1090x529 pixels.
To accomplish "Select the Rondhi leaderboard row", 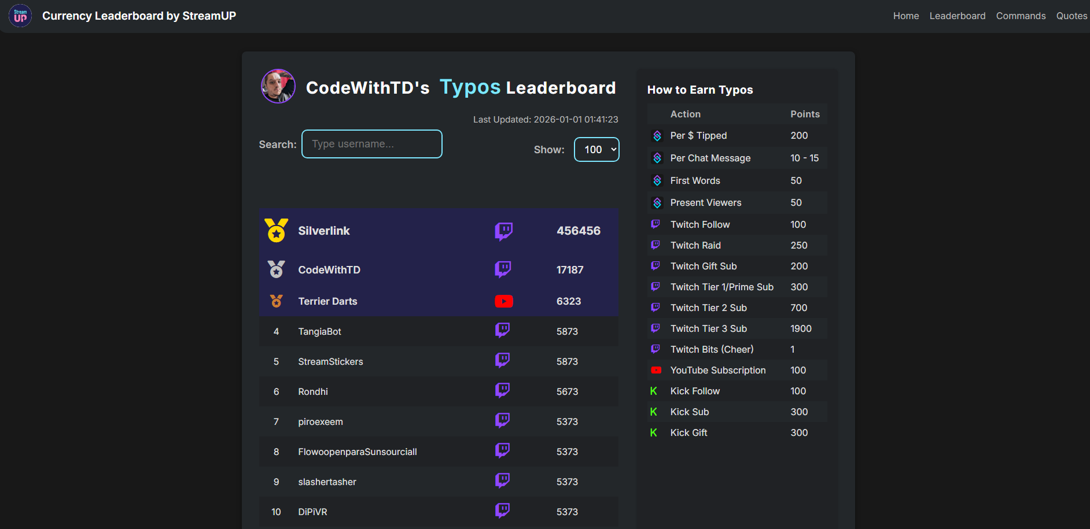I will [x=438, y=391].
